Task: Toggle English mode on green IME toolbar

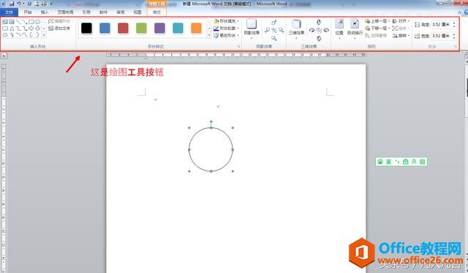Action: pos(388,162)
